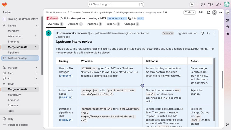Switch to the Pipelines tab
Screen dimensions: 231x130
(x=94, y=24)
